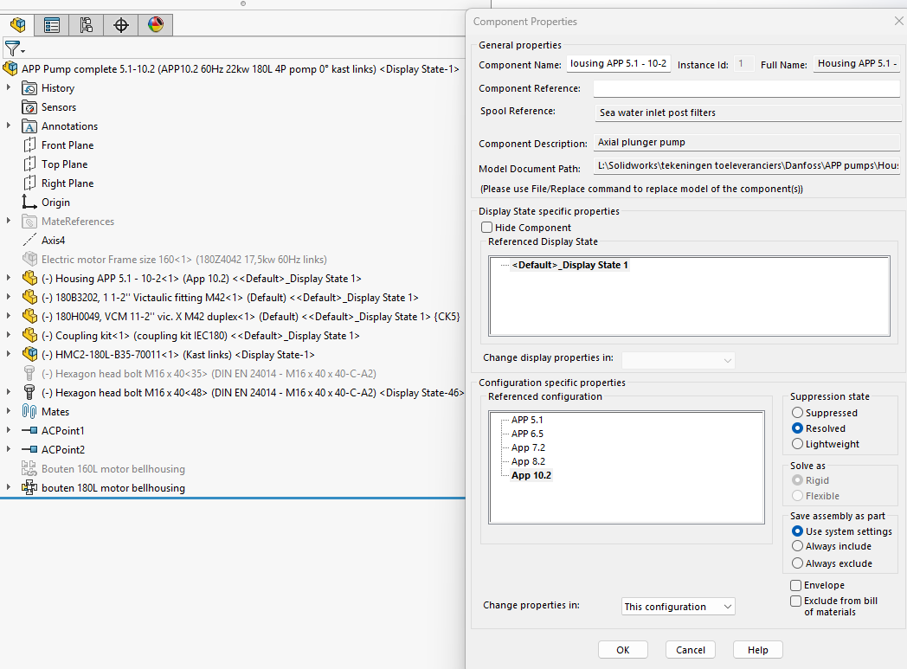Open the ConfigurationManager tab icon
The image size is (907, 669).
pos(87,25)
